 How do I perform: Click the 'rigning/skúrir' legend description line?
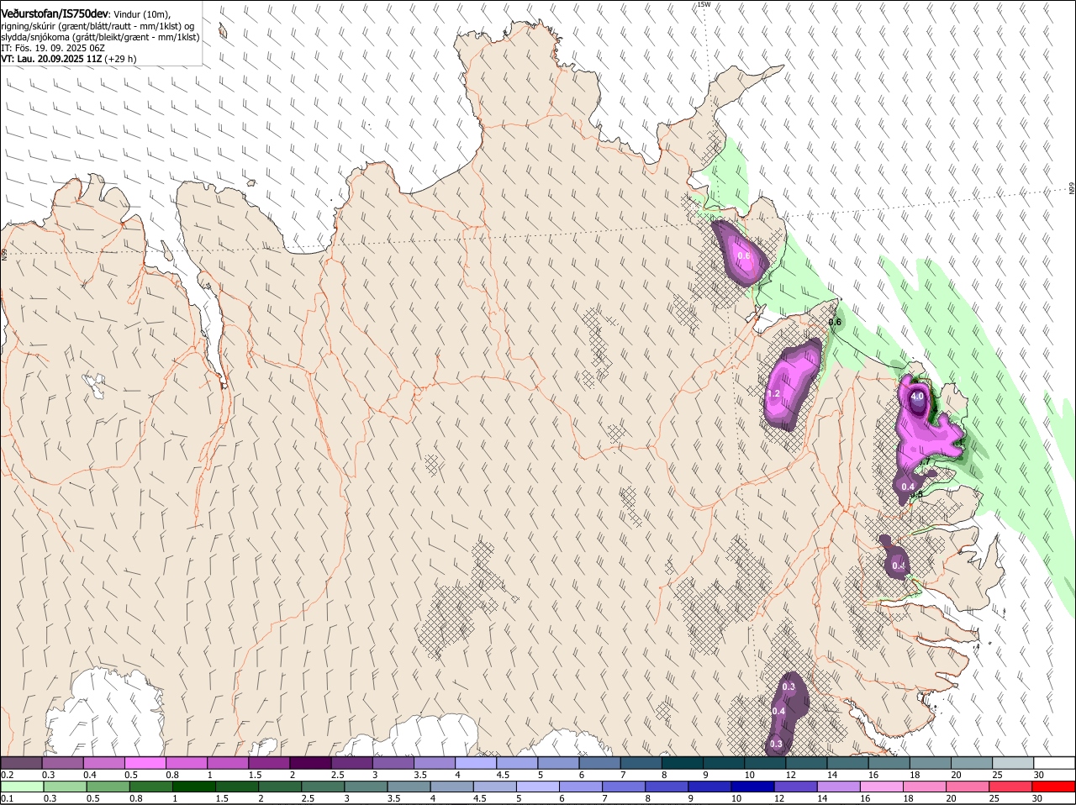(98, 26)
